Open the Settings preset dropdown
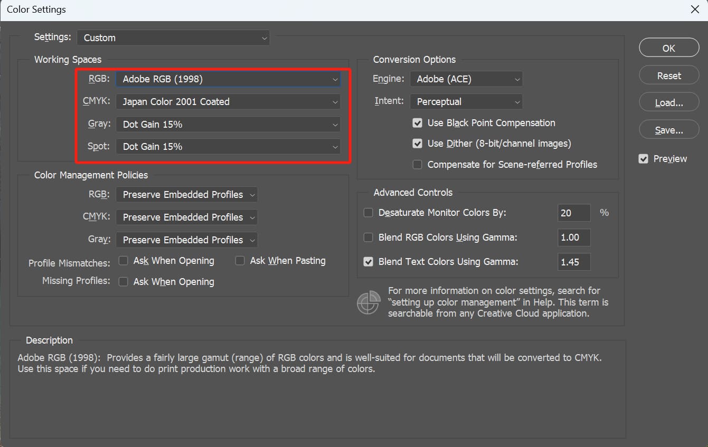This screenshot has height=447, width=708. coord(173,38)
